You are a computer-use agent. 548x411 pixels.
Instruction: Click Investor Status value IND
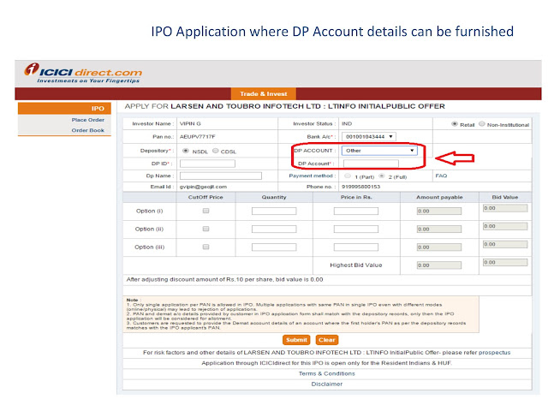(347, 123)
